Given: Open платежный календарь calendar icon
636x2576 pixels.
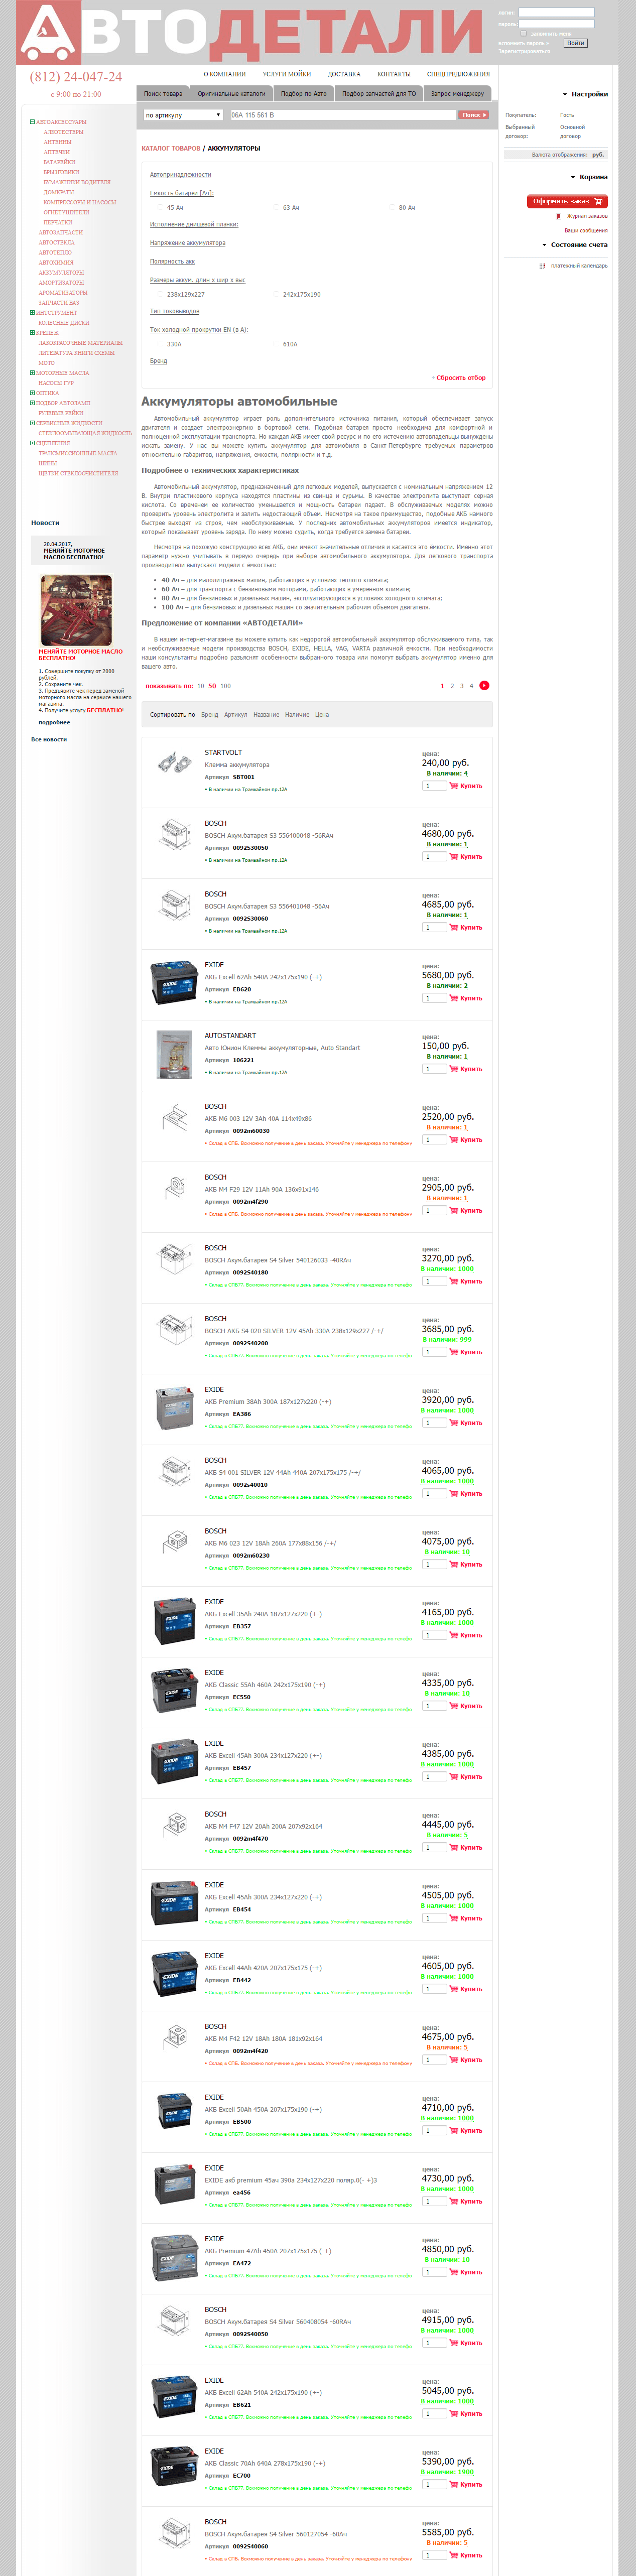Looking at the screenshot, I should [x=542, y=266].
